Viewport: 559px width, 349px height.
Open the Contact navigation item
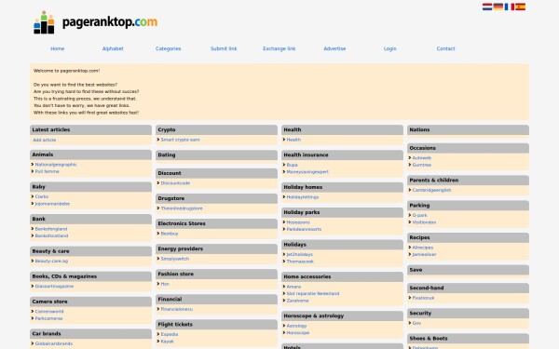[x=445, y=48]
